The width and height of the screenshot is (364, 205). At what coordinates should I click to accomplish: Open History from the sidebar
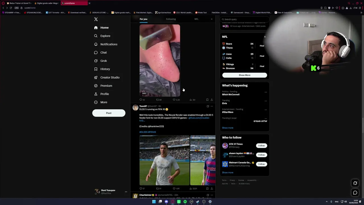click(x=102, y=69)
